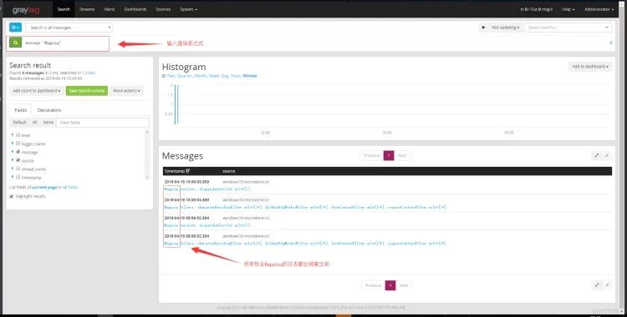The image size is (627, 317).
Task: Go to the Search page
Action: [64, 9]
